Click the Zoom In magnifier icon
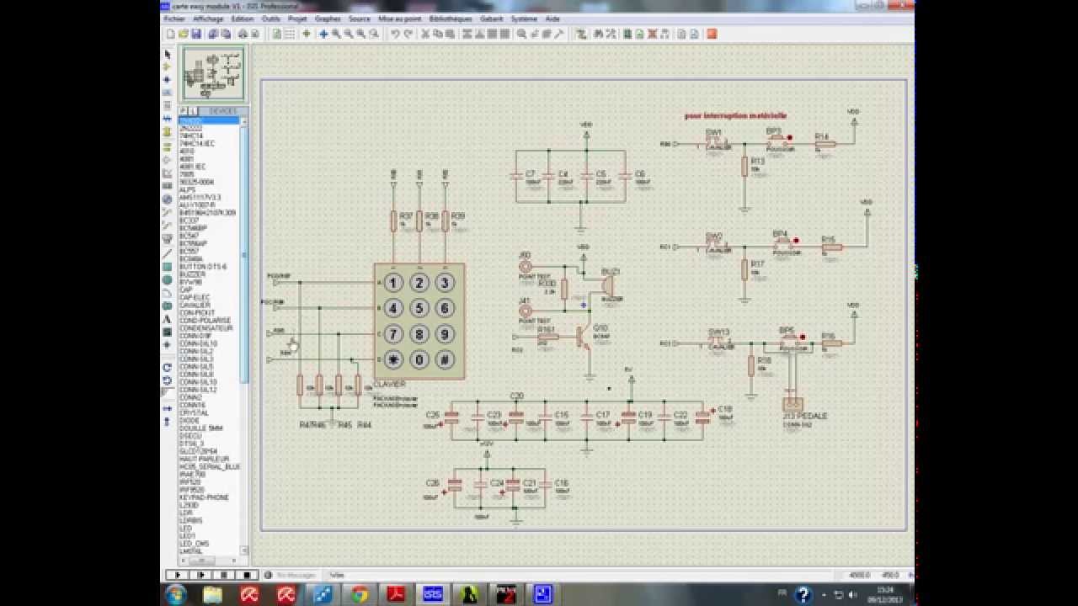This screenshot has width=1078, height=606. click(336, 34)
